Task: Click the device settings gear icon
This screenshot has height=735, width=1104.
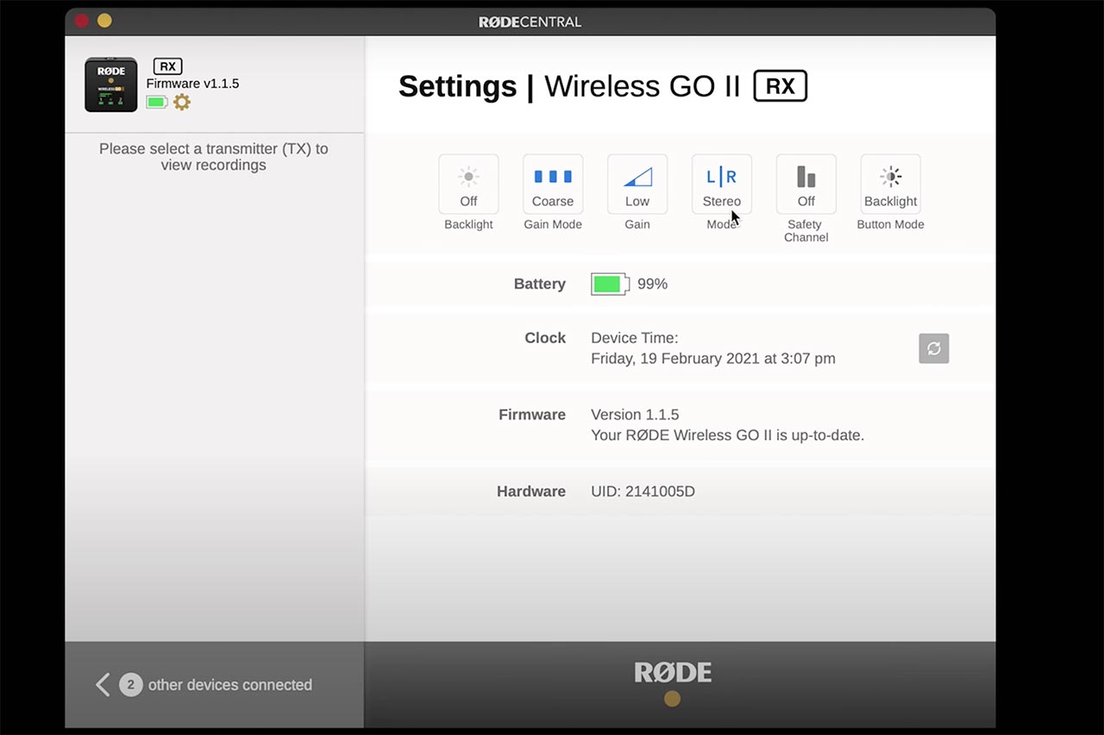Action: [181, 102]
